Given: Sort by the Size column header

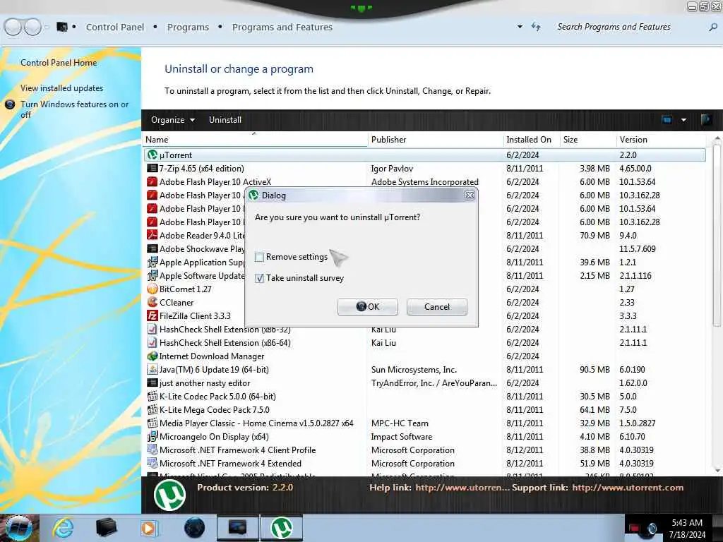Looking at the screenshot, I should pos(587,140).
